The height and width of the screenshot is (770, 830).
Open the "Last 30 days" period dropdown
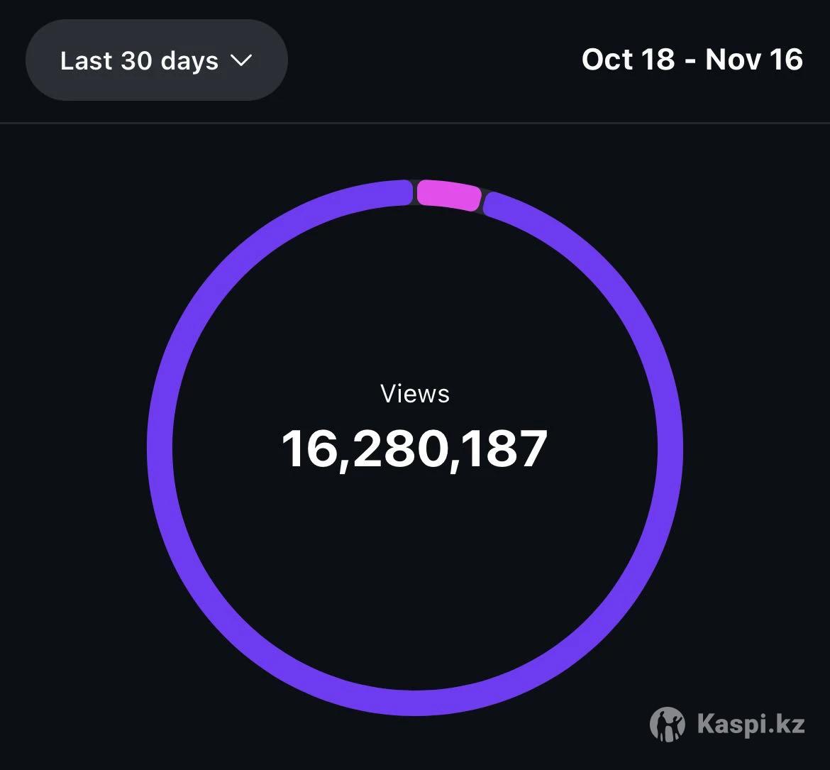[x=156, y=60]
